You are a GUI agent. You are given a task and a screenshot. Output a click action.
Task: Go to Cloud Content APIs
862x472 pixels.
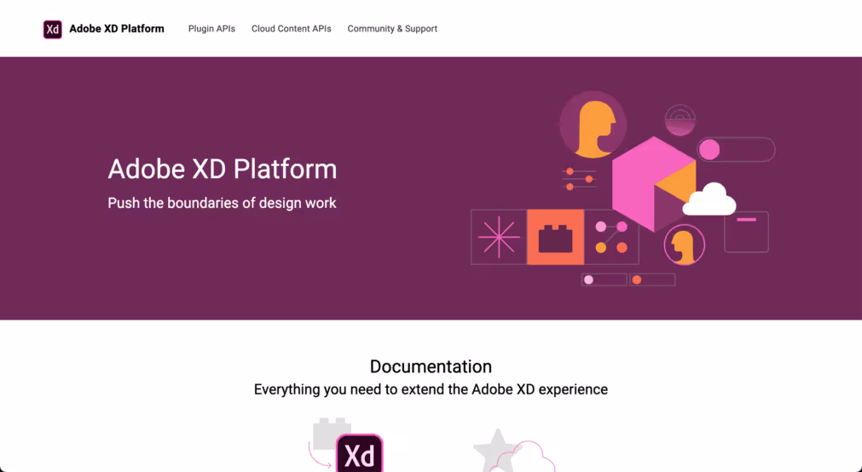[x=292, y=29]
